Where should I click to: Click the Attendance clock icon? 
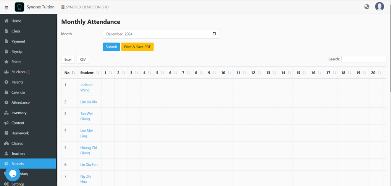click(7, 102)
